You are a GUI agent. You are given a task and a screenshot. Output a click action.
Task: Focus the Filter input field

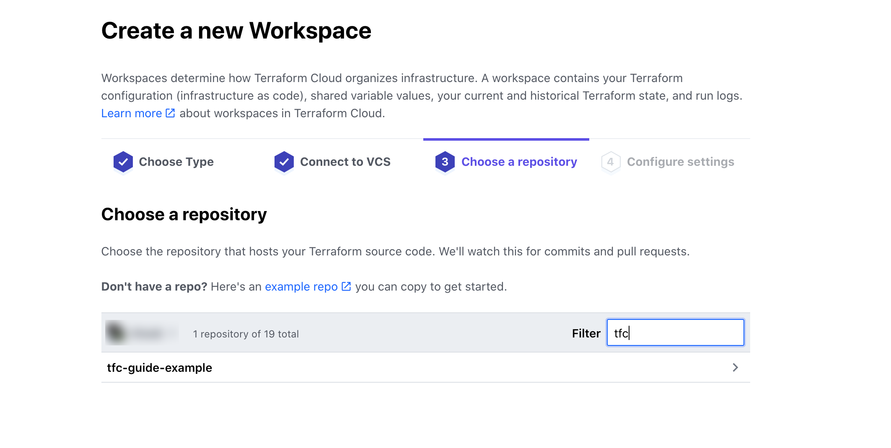676,333
